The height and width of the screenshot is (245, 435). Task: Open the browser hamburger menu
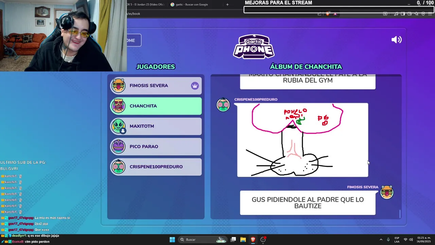430,14
